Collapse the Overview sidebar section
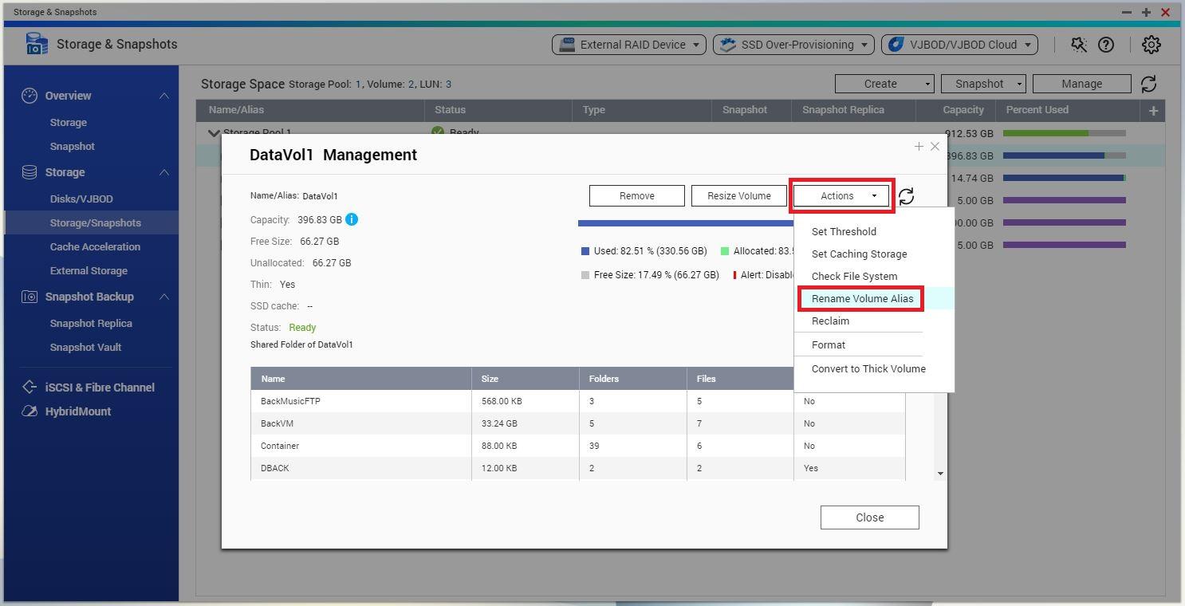This screenshot has height=606, width=1185. point(163,96)
